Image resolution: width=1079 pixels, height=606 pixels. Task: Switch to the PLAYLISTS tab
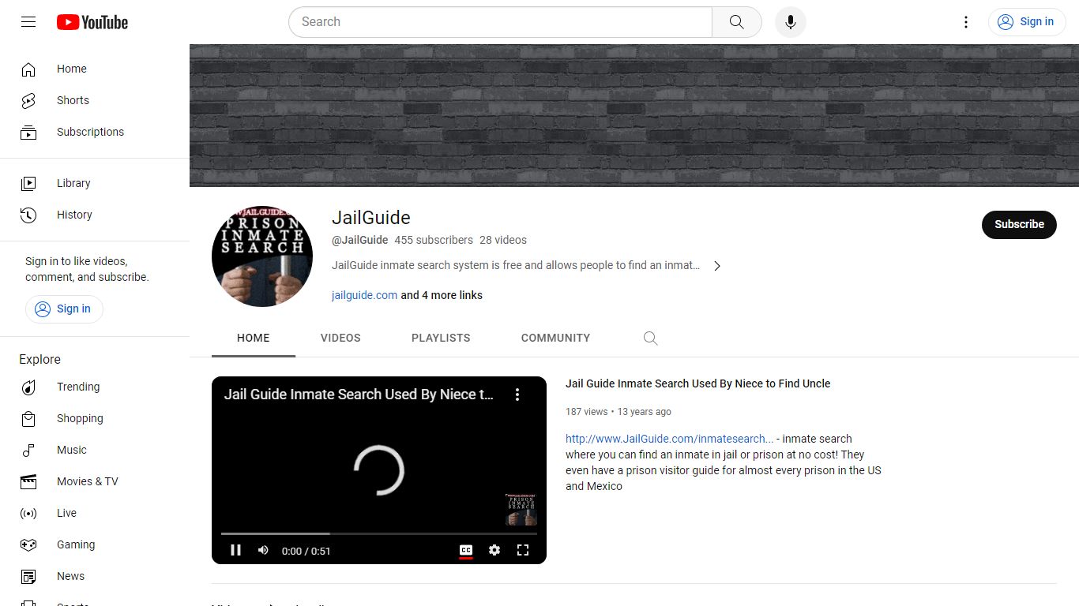click(441, 338)
